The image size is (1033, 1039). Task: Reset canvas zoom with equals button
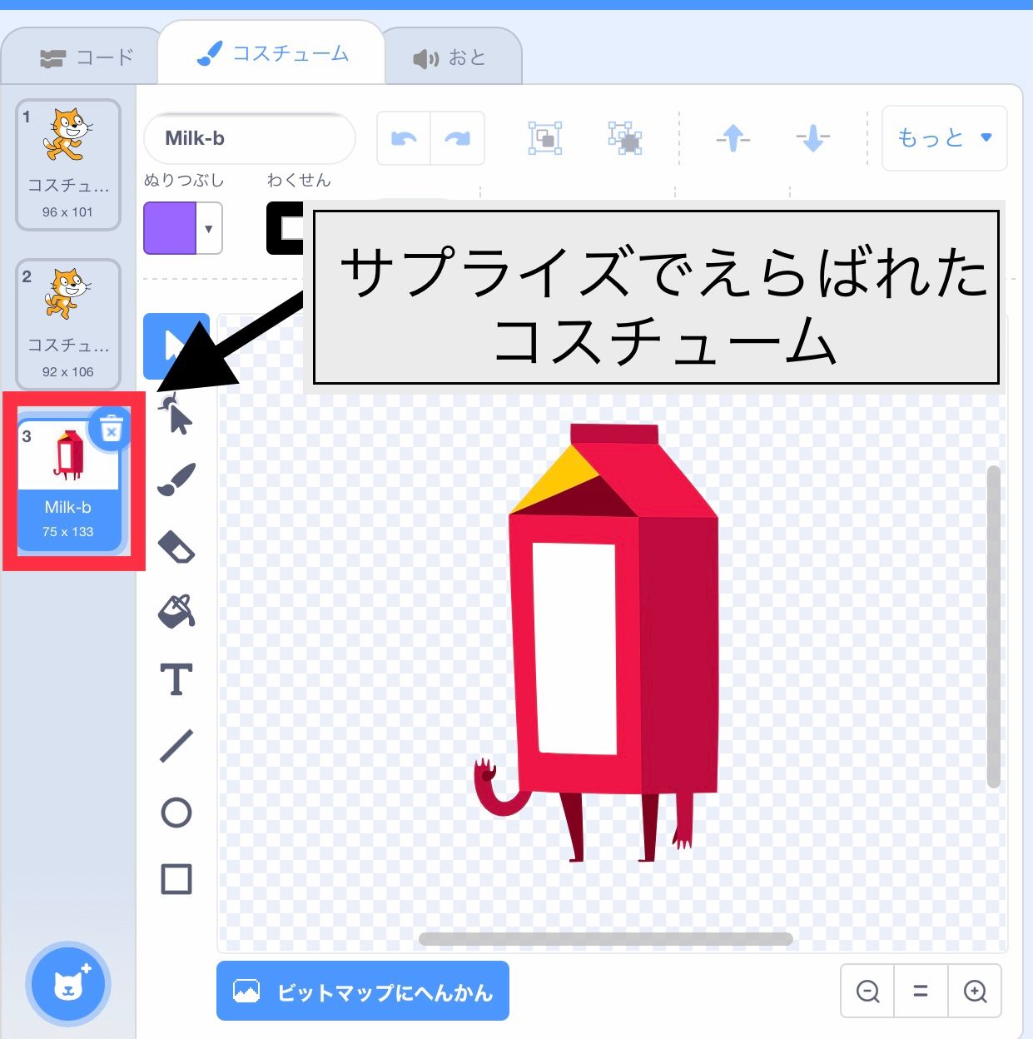[921, 992]
